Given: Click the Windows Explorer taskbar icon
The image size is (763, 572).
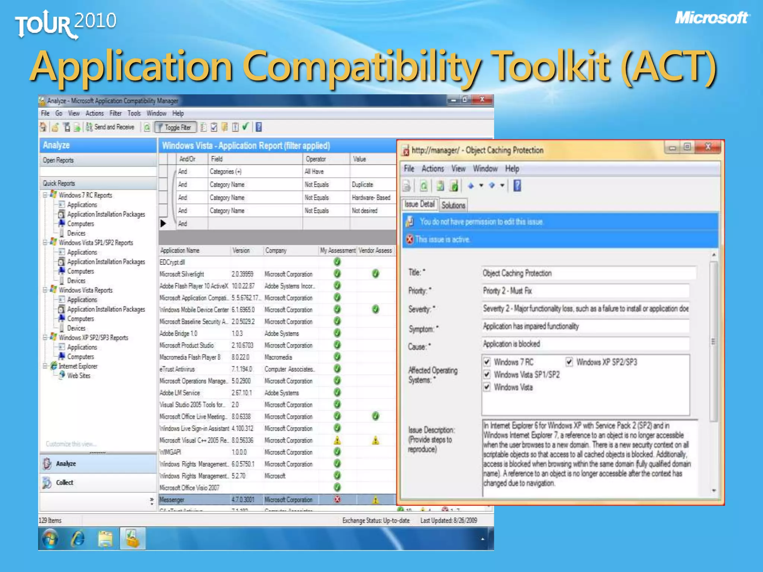Looking at the screenshot, I should [x=105, y=538].
